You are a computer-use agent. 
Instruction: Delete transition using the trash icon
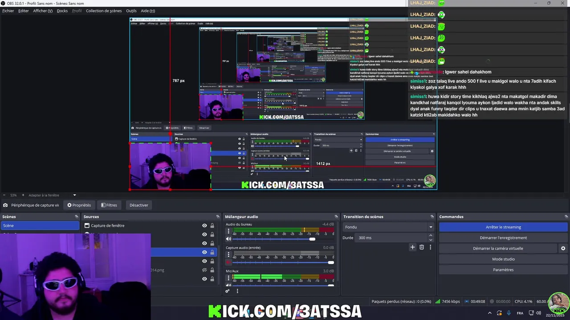pos(422,247)
